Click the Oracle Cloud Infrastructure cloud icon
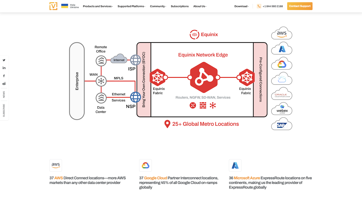This screenshot has width=362, height=207. (281, 94)
